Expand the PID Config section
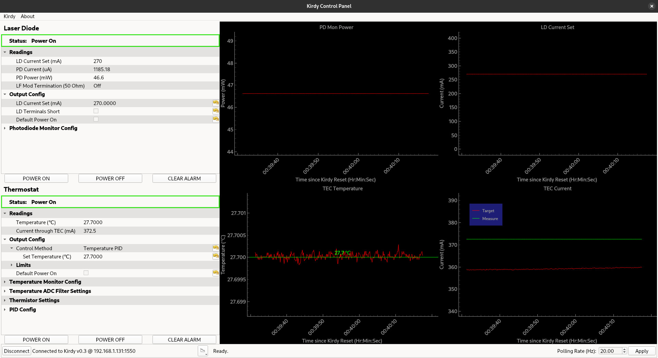 coord(5,309)
